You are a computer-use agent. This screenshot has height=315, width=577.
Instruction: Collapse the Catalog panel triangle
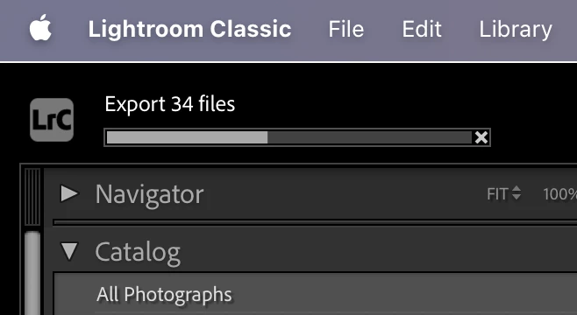(x=69, y=251)
